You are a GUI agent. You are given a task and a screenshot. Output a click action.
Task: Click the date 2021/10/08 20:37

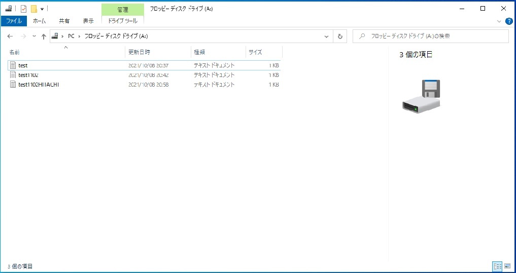pyautogui.click(x=149, y=65)
